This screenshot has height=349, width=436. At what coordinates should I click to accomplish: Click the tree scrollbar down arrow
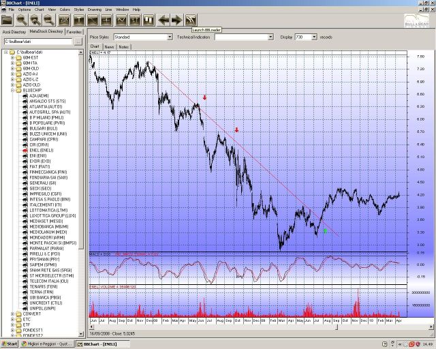click(x=81, y=334)
